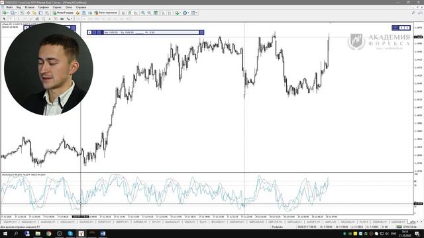The width and height of the screenshot is (424, 238).
Task: Switch chart to bar chart mode
Action: (123, 13)
